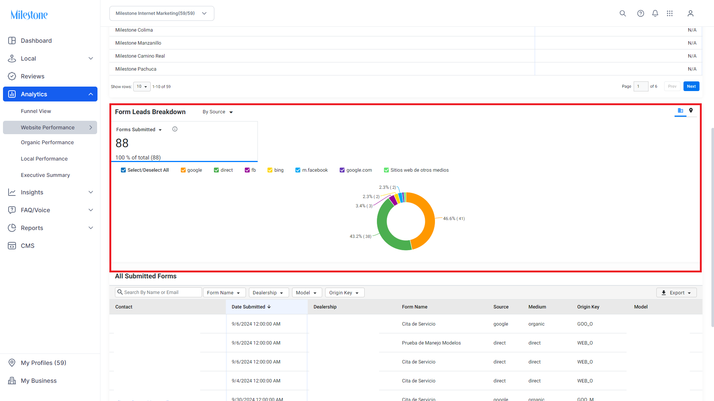This screenshot has width=714, height=401.
Task: Open Local Performance menu item
Action: click(x=44, y=159)
